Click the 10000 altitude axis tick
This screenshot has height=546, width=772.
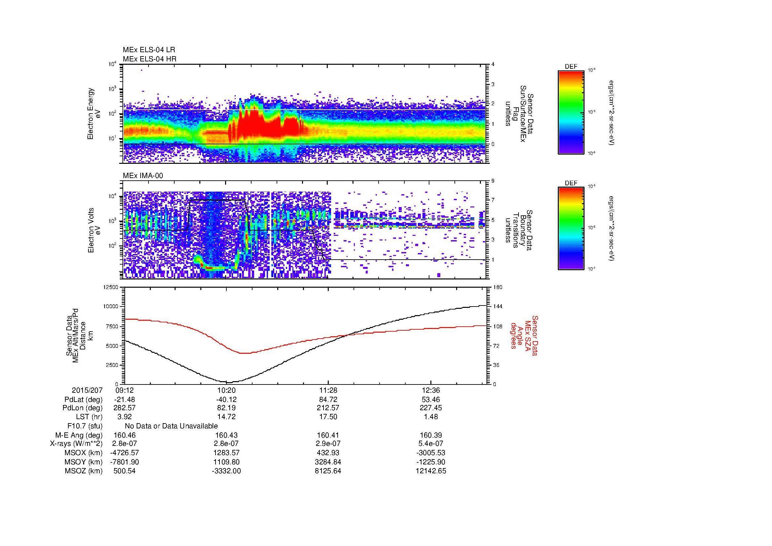click(x=111, y=307)
